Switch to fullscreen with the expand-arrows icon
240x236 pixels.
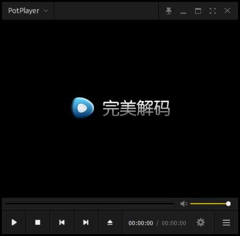coord(213,11)
